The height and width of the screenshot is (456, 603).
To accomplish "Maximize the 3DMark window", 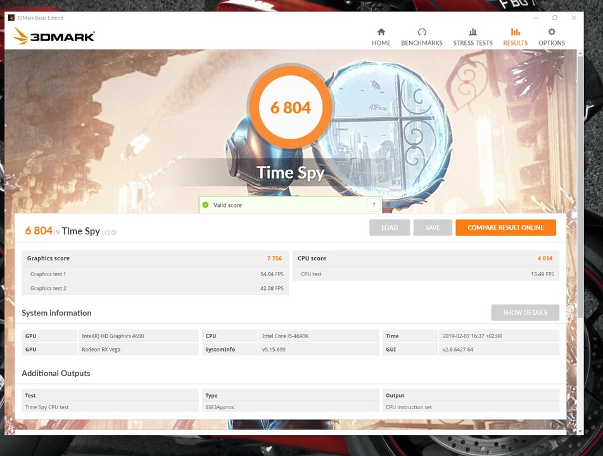I will (x=555, y=18).
